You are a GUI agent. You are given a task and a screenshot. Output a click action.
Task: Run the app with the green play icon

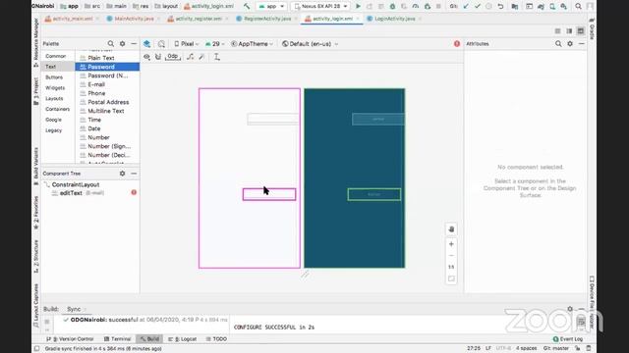(x=358, y=7)
